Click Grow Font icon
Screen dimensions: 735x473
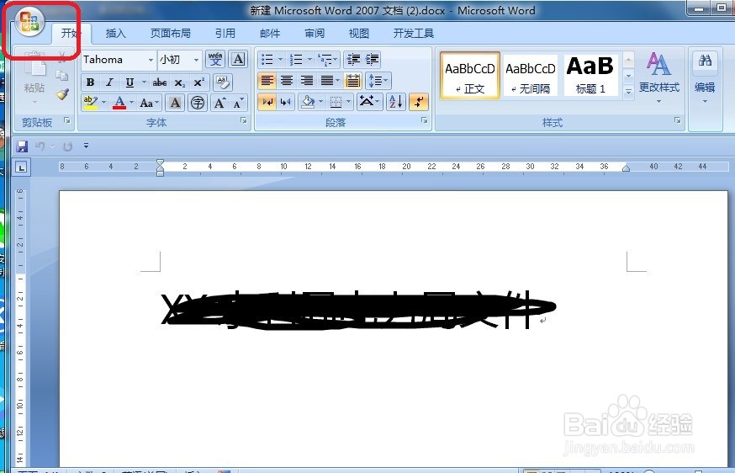(x=219, y=103)
